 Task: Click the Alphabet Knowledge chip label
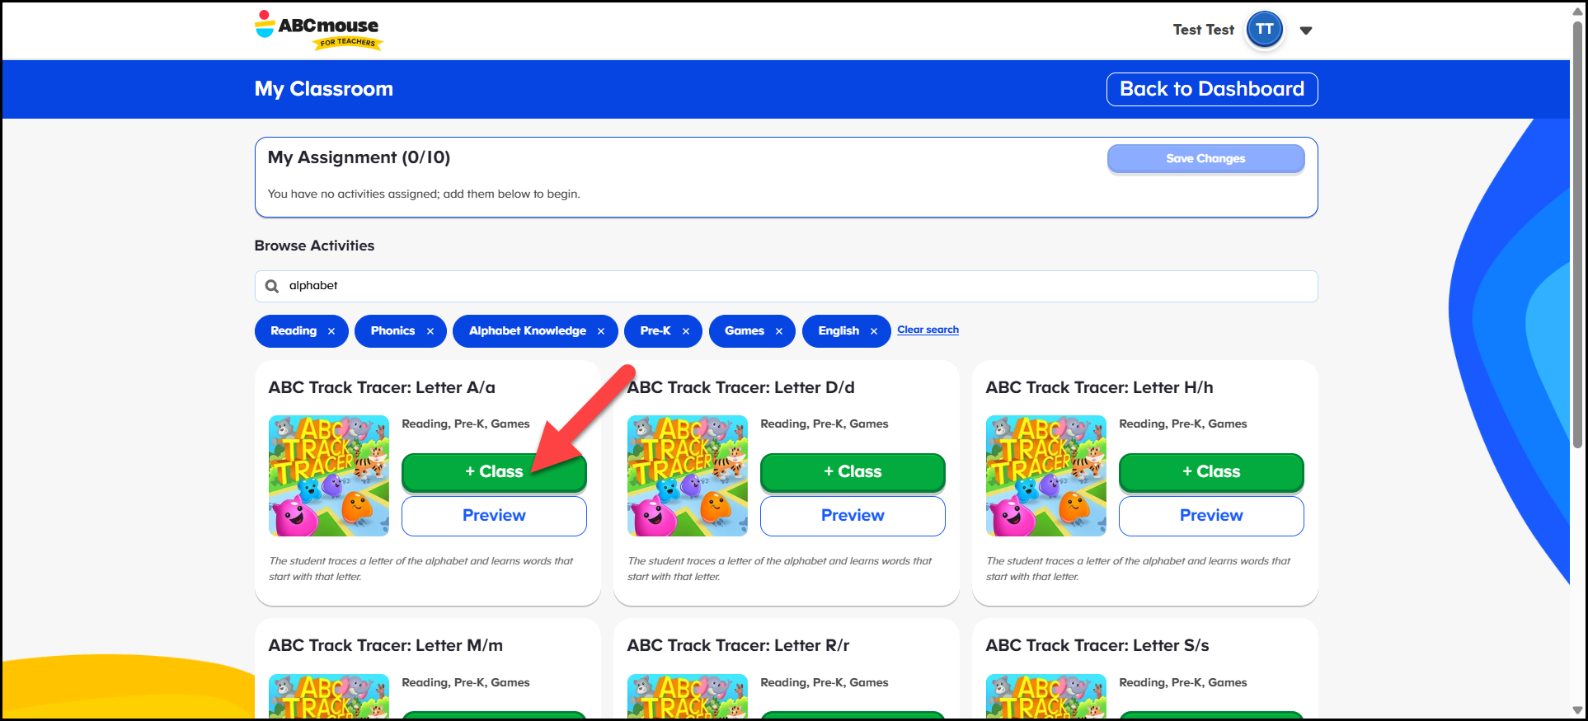click(x=528, y=330)
